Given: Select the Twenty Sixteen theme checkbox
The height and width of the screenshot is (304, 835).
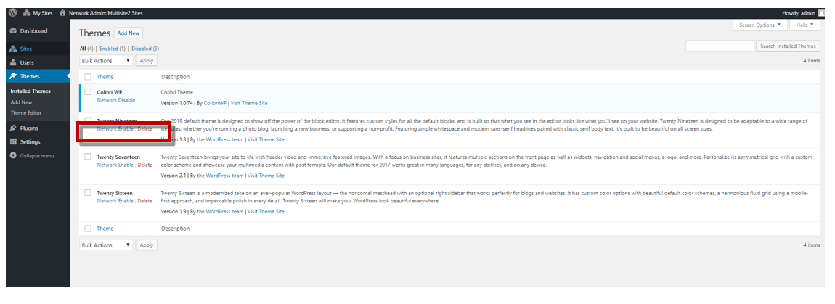Looking at the screenshot, I should click(x=88, y=193).
